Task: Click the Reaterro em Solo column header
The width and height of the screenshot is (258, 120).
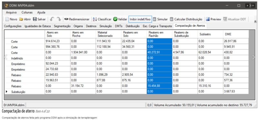Action: click(134, 34)
